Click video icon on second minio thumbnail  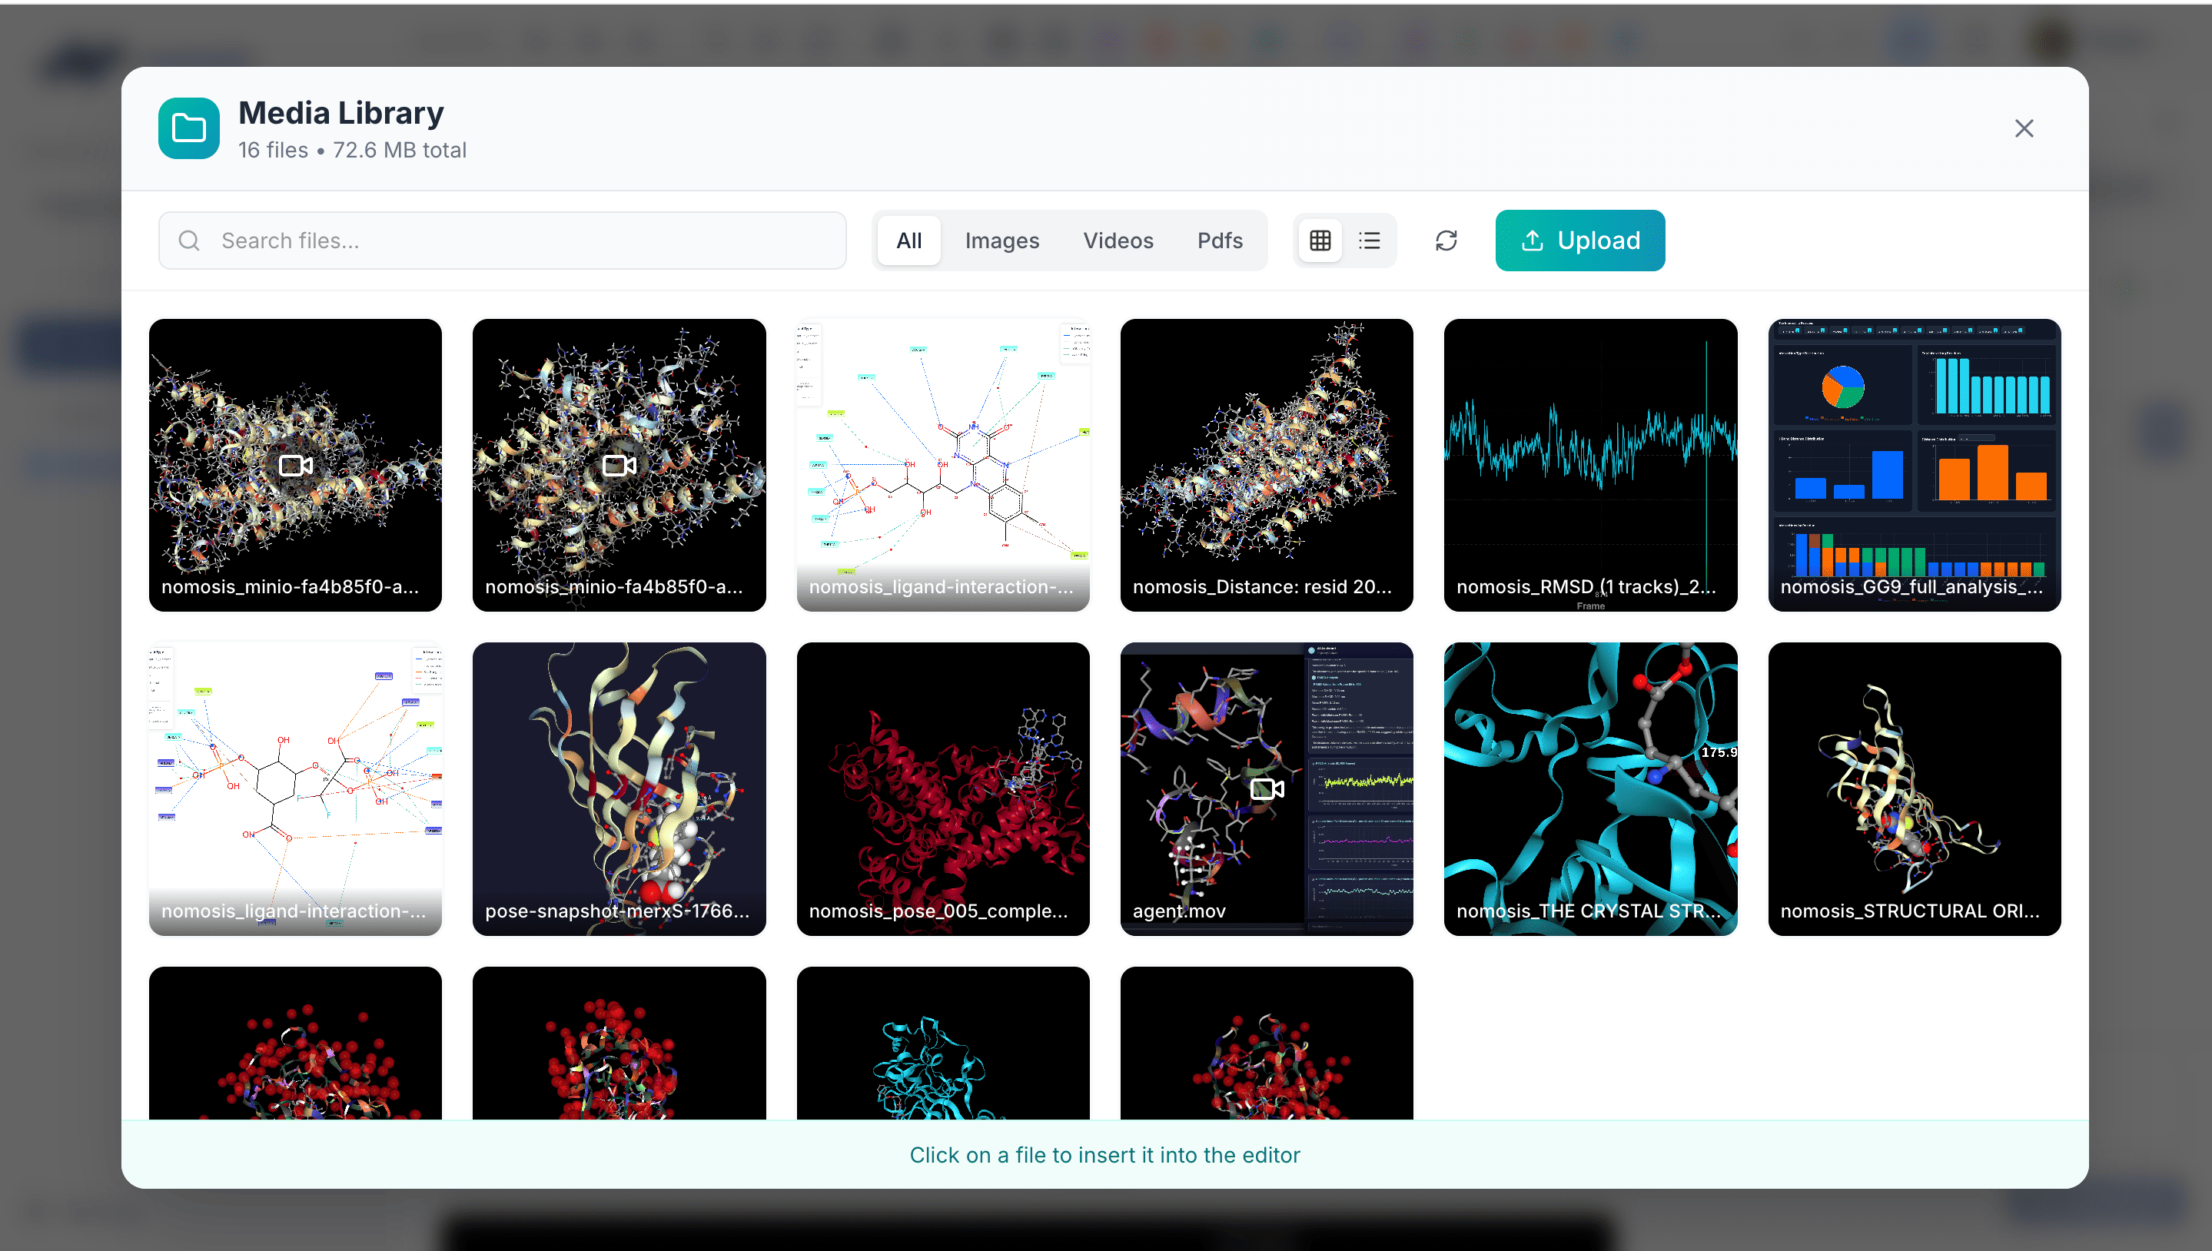(619, 465)
